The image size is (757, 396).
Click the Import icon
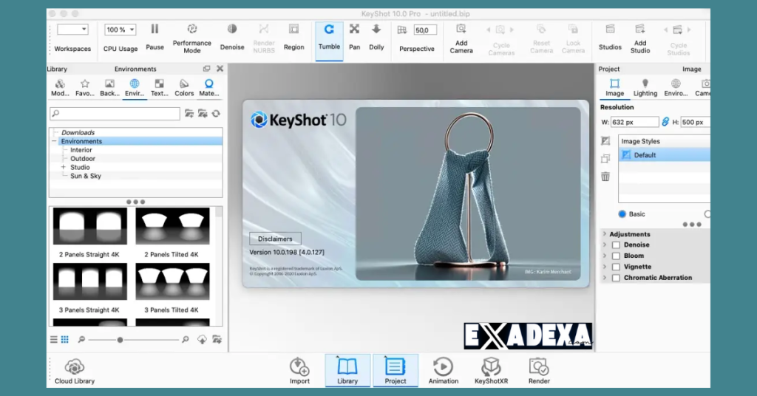[x=299, y=367]
